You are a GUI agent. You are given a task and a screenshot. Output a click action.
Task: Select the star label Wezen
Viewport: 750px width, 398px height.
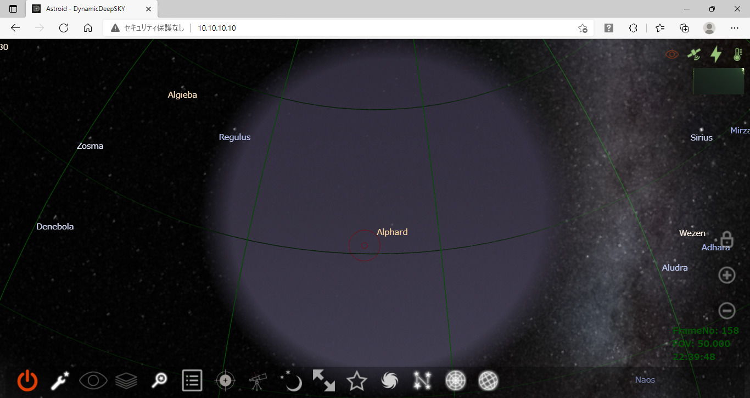click(x=692, y=233)
